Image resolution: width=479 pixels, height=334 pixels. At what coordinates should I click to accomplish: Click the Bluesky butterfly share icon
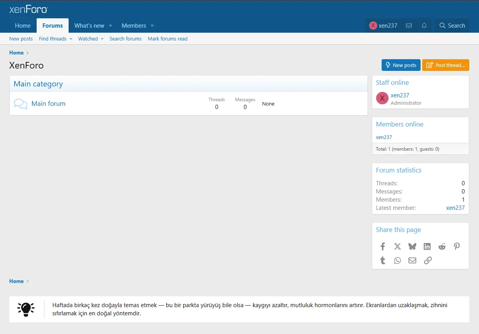(412, 246)
